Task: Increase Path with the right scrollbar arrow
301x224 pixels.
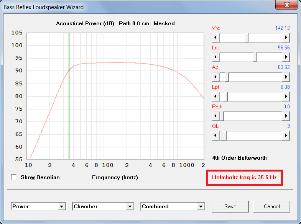Action: coord(286,116)
